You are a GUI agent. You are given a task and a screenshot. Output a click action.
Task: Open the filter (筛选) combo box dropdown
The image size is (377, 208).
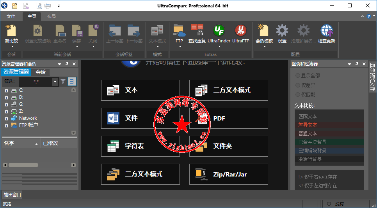point(55,82)
